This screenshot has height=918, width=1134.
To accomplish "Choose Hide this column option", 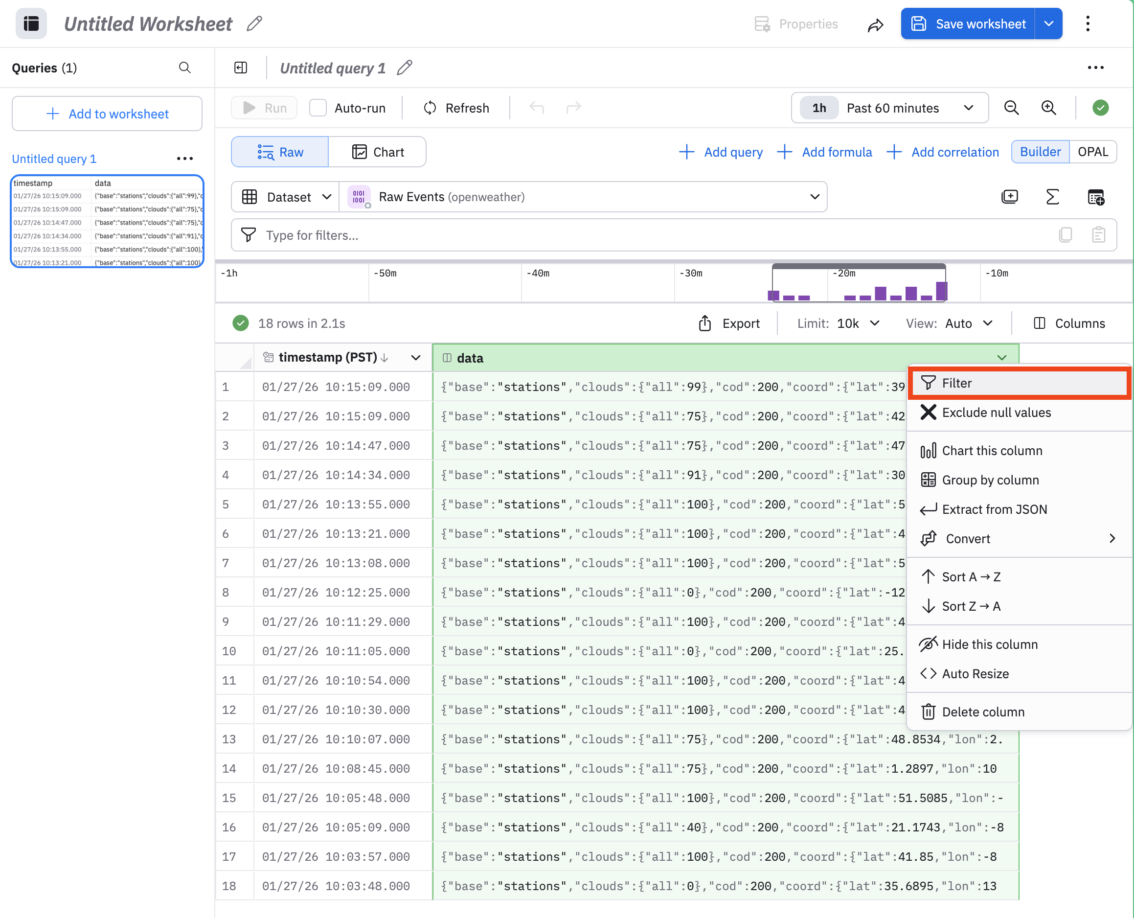I will (989, 644).
